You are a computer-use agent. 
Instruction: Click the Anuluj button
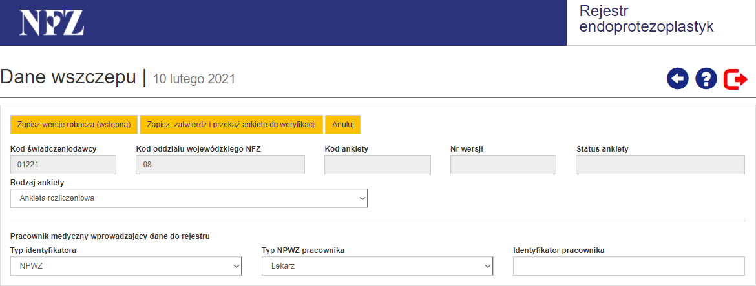(342, 125)
